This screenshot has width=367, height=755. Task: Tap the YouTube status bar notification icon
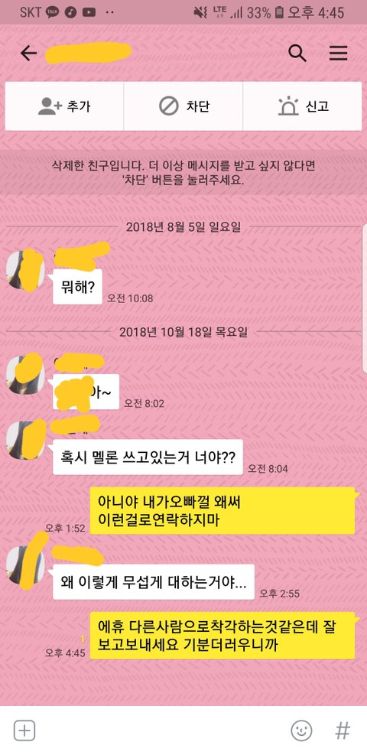click(89, 12)
